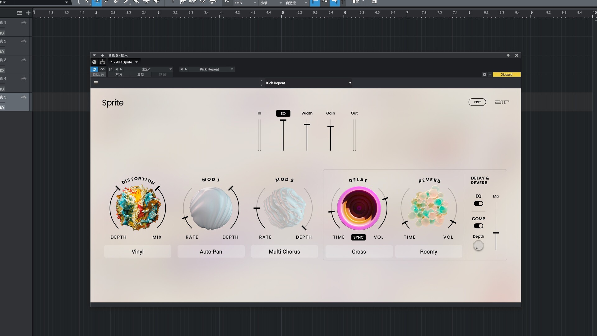Select the EQ fader tab
597x336 pixels.
point(283,114)
